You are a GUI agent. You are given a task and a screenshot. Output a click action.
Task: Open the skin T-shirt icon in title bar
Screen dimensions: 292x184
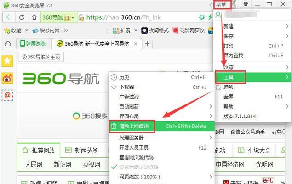pos(246,4)
